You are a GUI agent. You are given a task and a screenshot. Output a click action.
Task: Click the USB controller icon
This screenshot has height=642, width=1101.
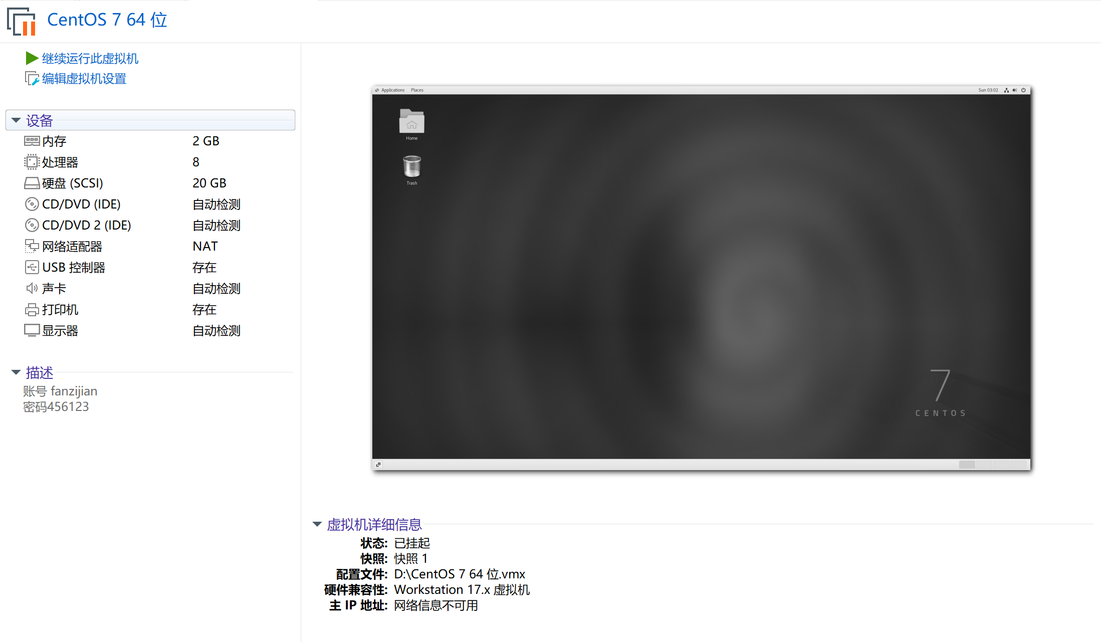tap(32, 267)
